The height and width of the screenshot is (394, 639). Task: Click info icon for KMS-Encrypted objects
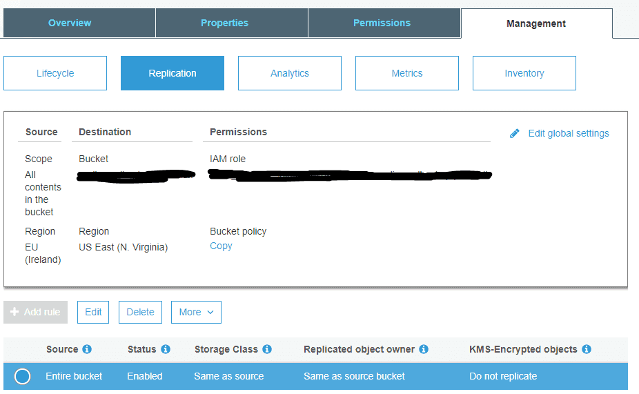click(587, 349)
